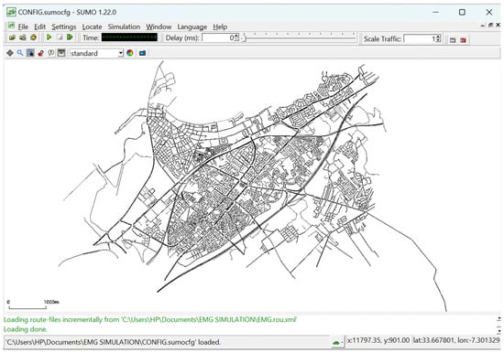
Task: Increase the Delay (ms) spinner value
Action: (x=237, y=36)
